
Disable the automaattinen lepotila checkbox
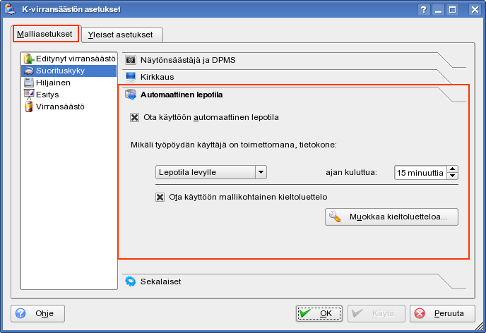tap(135, 117)
